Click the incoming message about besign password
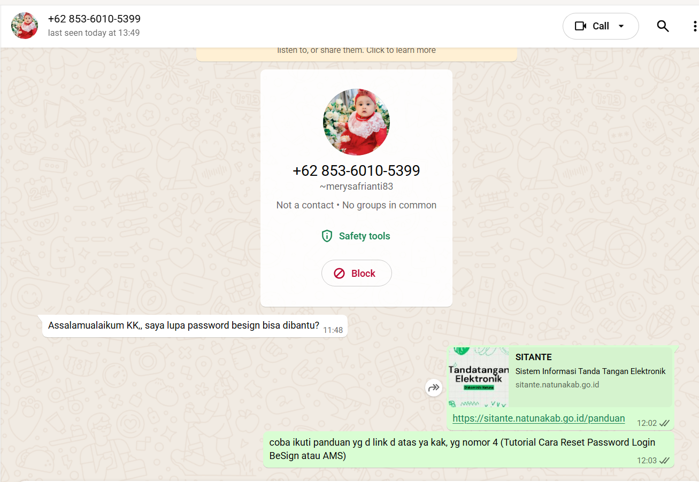This screenshot has width=699, height=482. 195,326
